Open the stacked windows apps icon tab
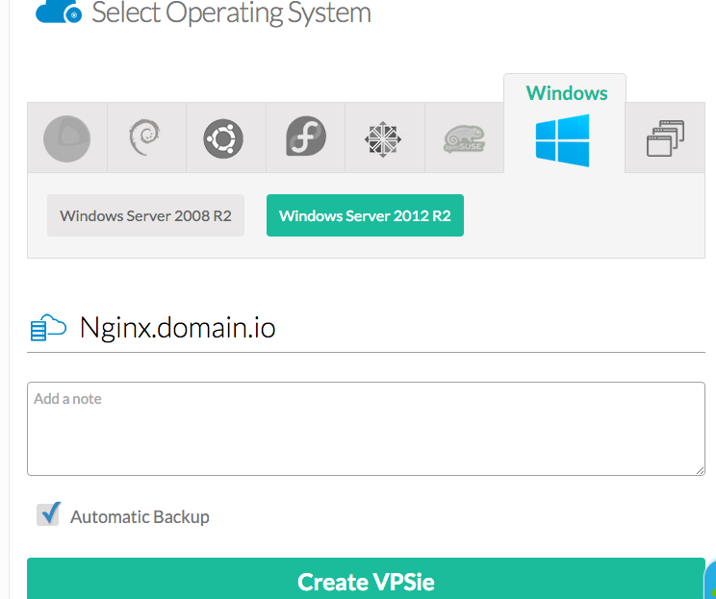 pyautogui.click(x=665, y=137)
